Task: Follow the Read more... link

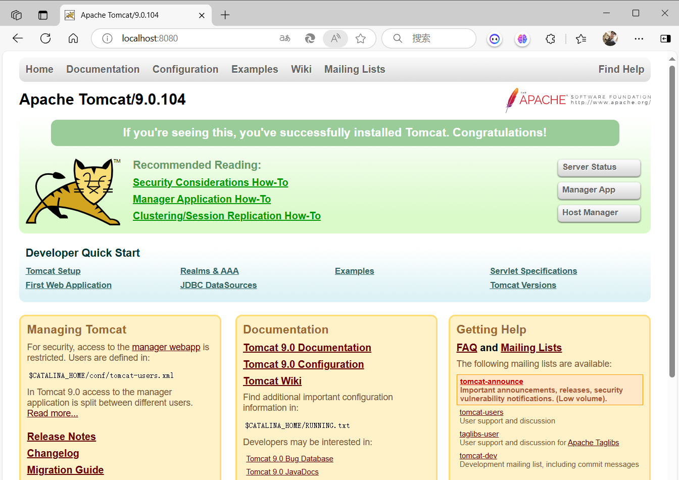Action: coord(53,413)
